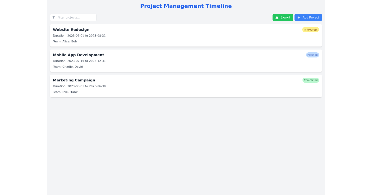The width and height of the screenshot is (372, 195).
Task: Click the team members Alice and Bob
Action: (65, 41)
